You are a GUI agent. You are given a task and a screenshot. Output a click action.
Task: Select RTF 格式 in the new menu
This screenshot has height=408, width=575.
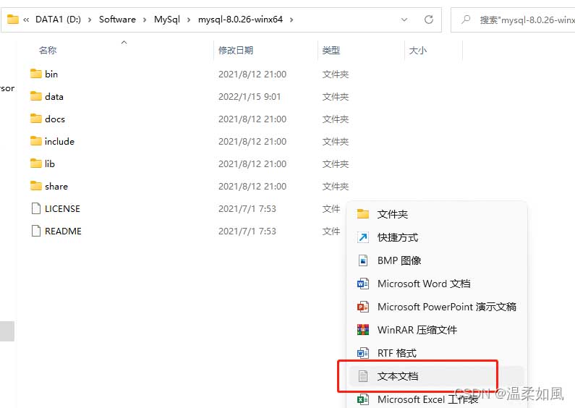(x=396, y=353)
